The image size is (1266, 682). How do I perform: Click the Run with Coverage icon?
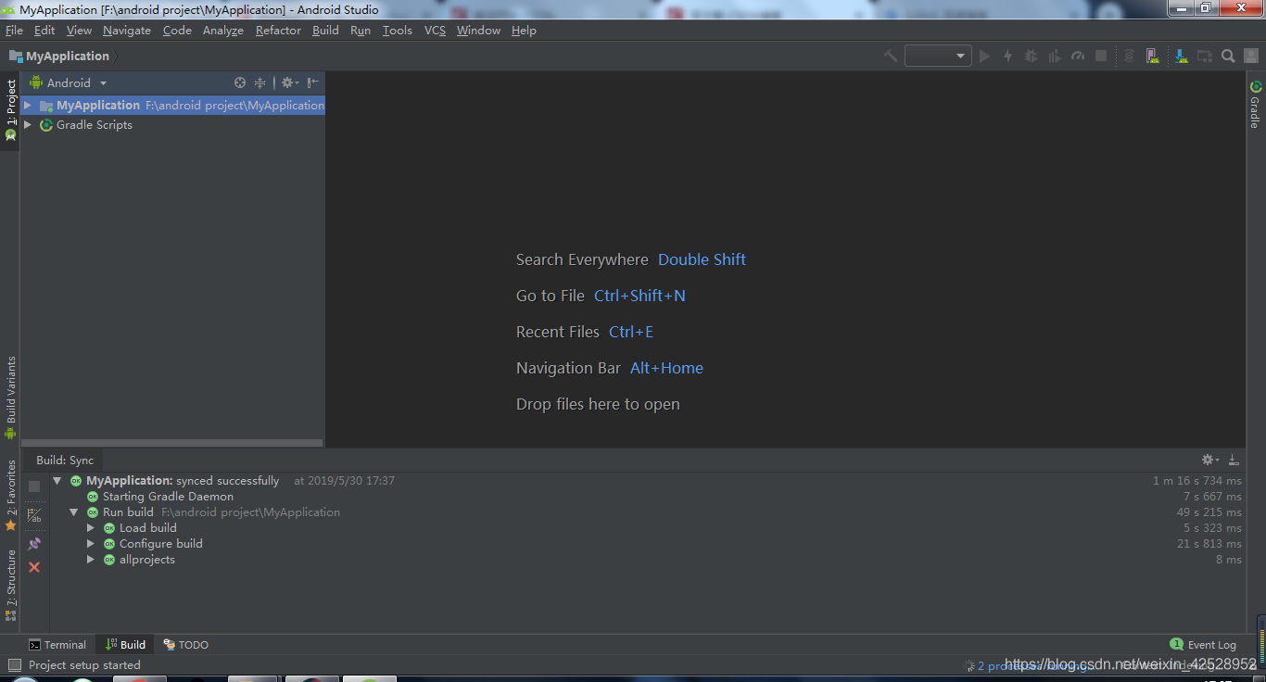click(1054, 56)
